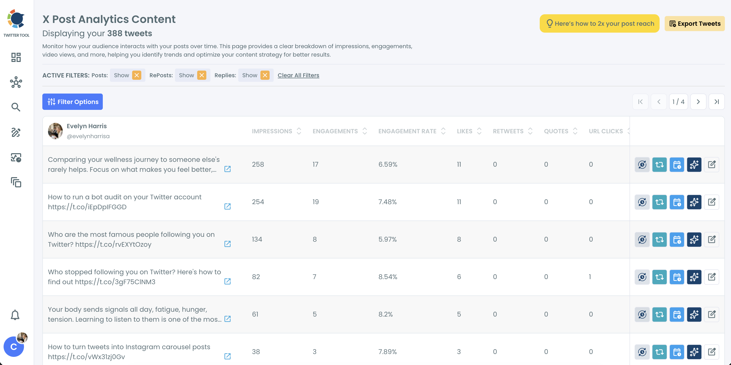The image size is (731, 365).
Task: Click Export Tweets button
Action: click(694, 23)
